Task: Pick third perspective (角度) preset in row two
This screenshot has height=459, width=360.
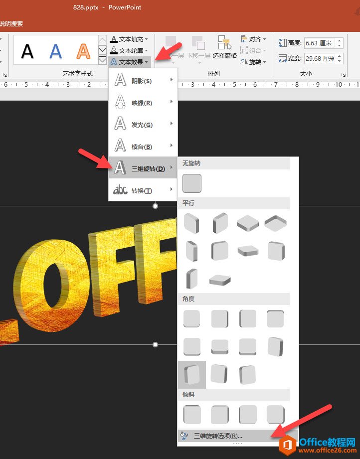Action: [247, 346]
